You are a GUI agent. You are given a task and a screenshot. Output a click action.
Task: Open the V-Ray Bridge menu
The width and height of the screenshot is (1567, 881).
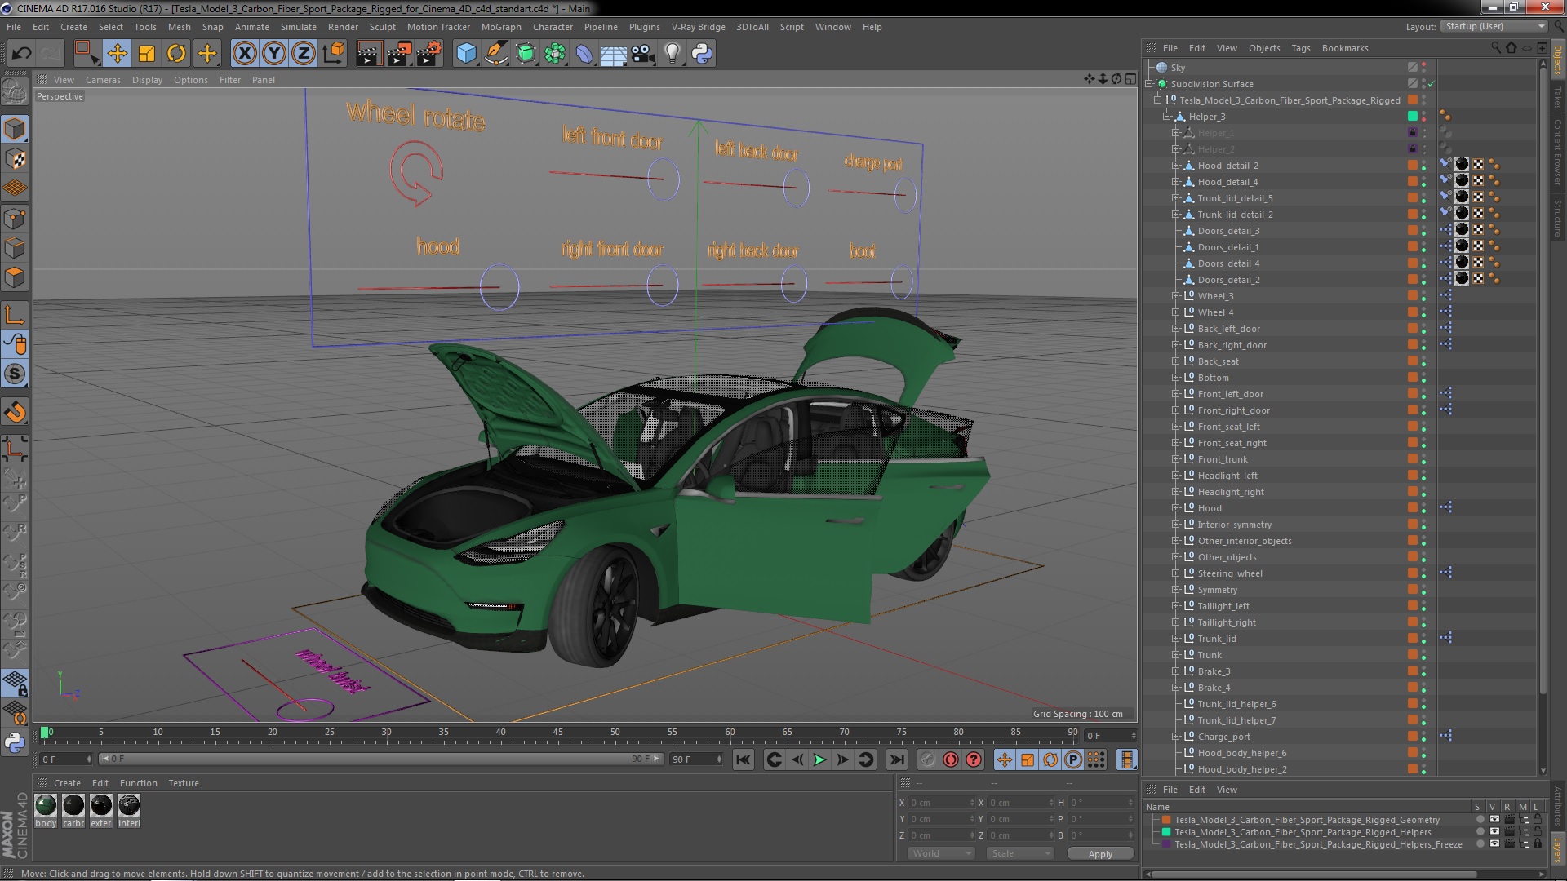pos(698,27)
